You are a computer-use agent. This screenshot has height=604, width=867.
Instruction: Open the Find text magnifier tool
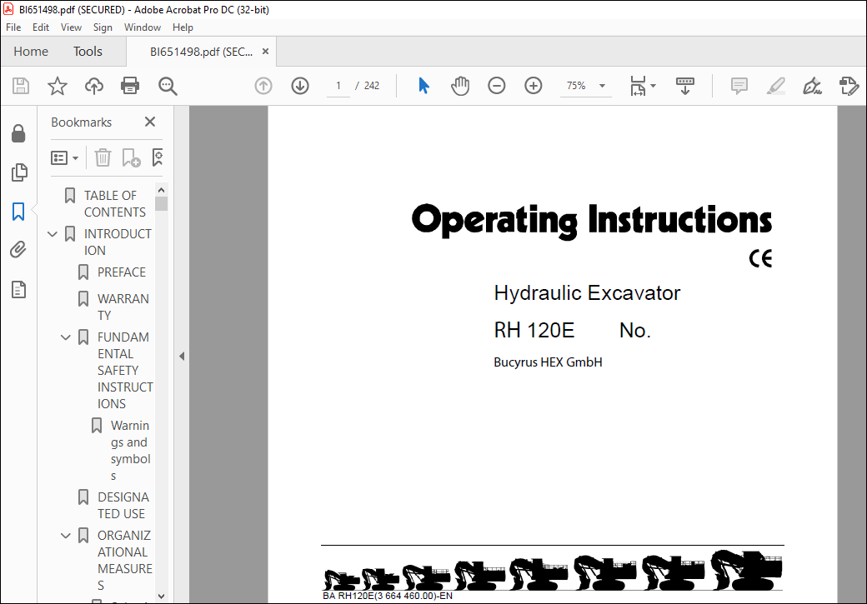(x=168, y=86)
